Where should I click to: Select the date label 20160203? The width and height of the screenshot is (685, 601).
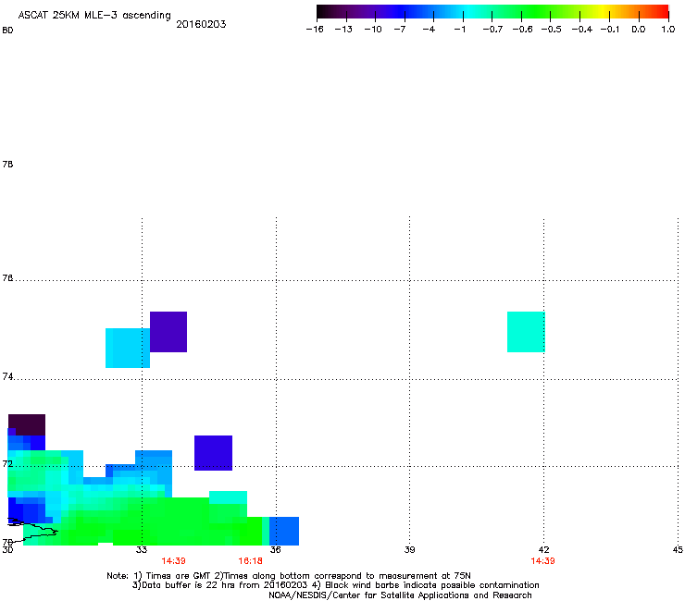tap(201, 24)
